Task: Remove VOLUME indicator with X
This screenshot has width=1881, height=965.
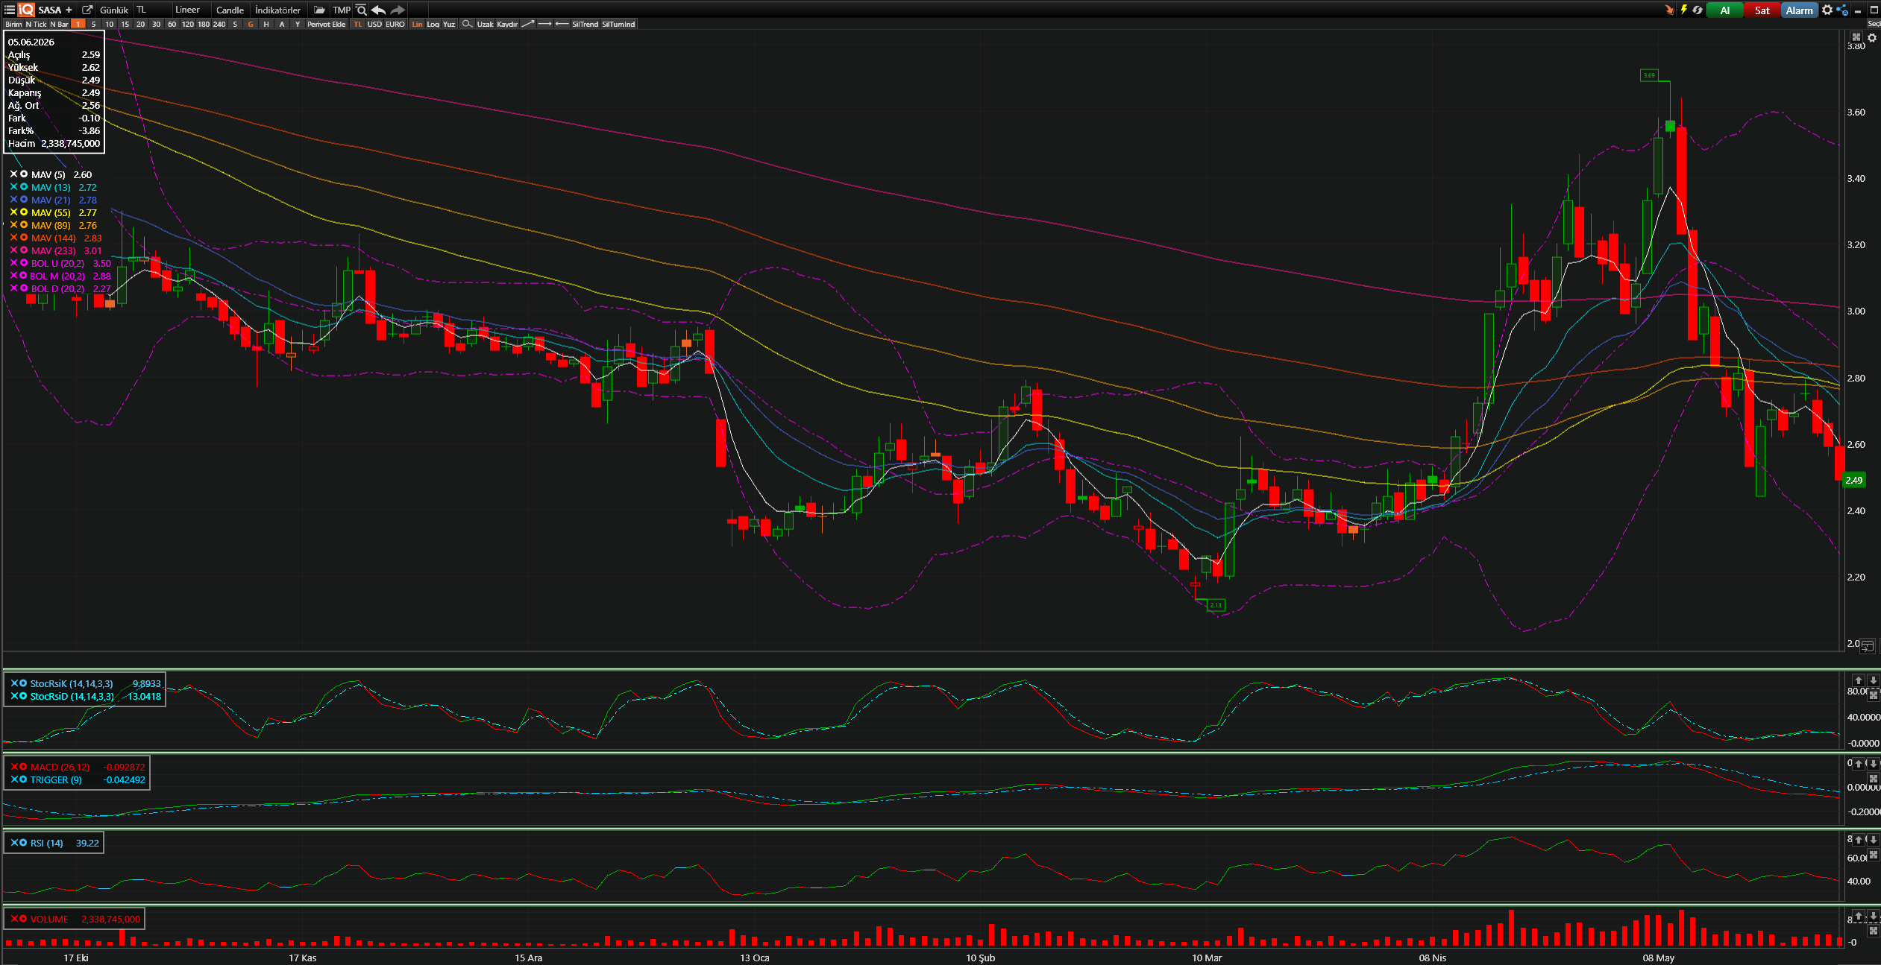Action: [14, 918]
